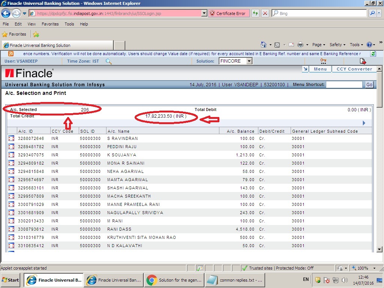Click row icon for K SOUJANYA account
This screenshot has width=384, height=288.
coord(11,155)
